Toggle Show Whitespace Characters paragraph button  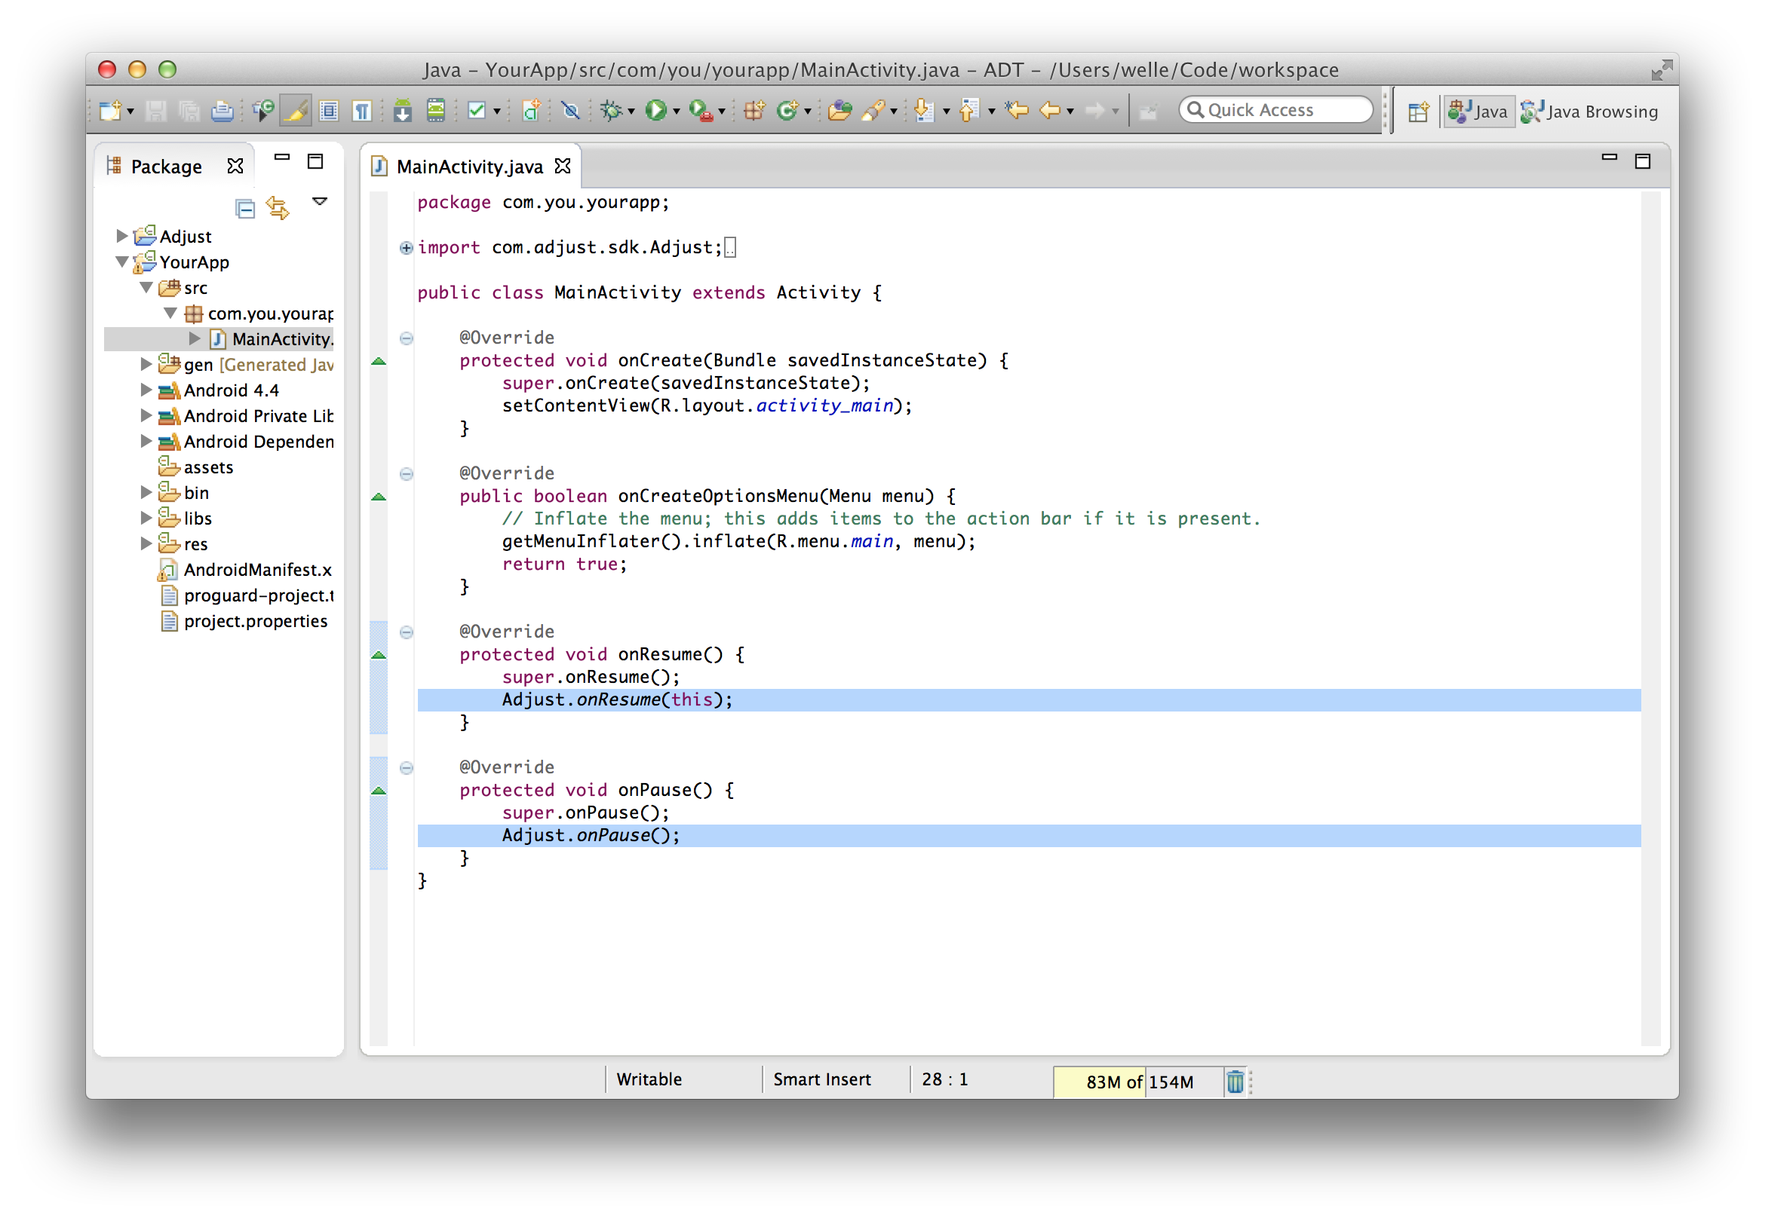pyautogui.click(x=362, y=112)
